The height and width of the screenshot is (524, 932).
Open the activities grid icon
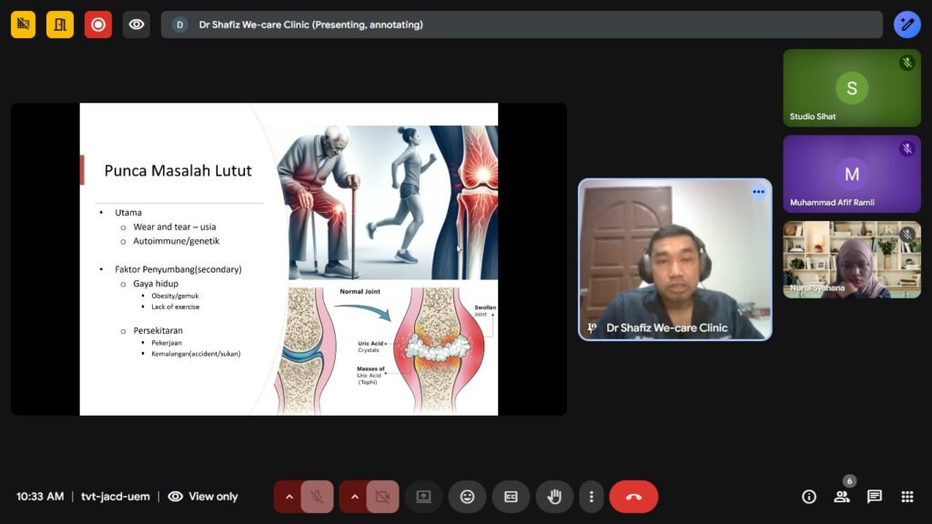[x=907, y=497]
